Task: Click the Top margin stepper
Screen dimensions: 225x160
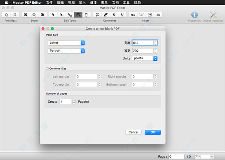Action: click(100, 85)
